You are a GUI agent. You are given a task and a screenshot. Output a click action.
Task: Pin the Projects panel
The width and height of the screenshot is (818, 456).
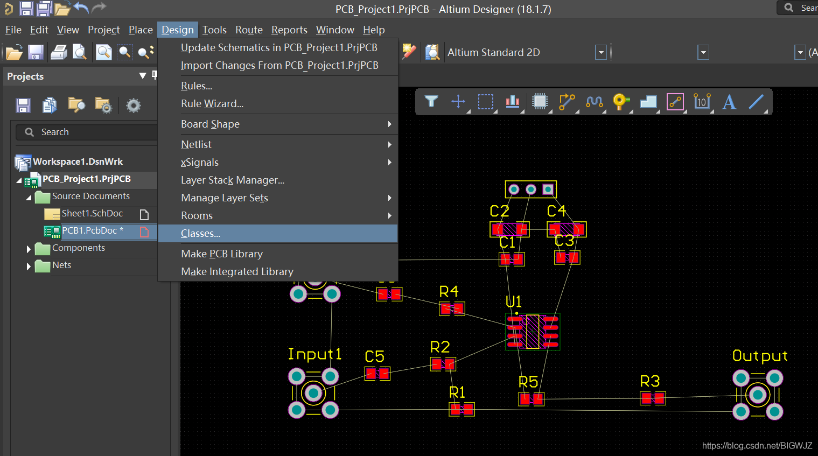154,75
